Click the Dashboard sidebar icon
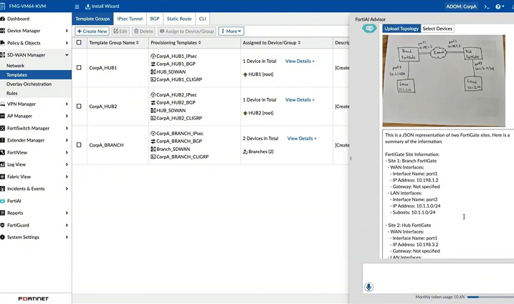Screen dimensions: 514x304 (3, 19)
